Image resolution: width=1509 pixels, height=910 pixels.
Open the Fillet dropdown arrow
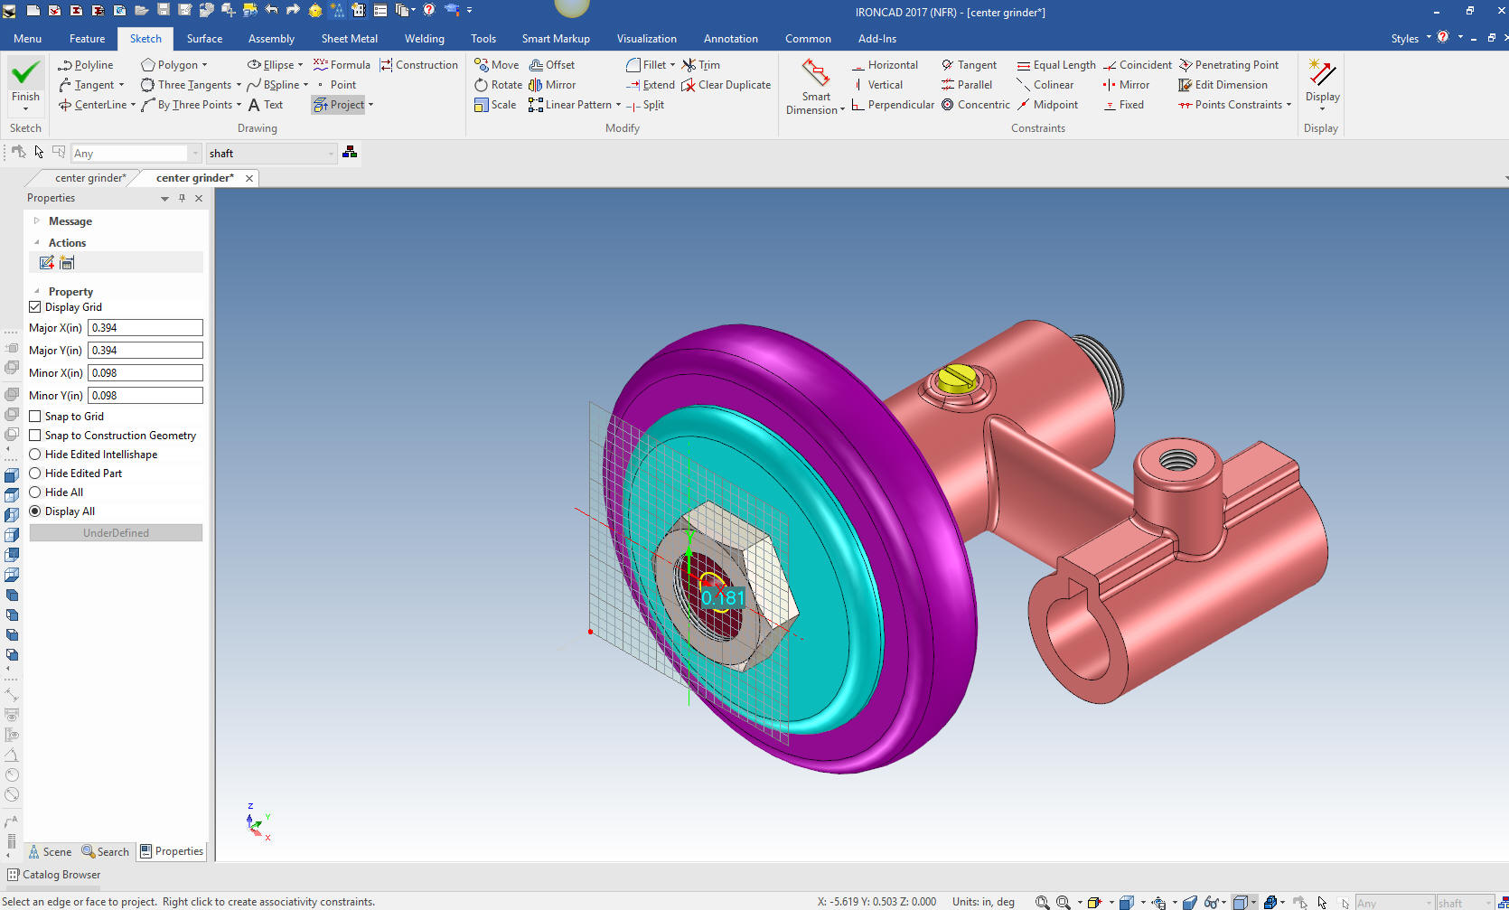[x=672, y=65]
